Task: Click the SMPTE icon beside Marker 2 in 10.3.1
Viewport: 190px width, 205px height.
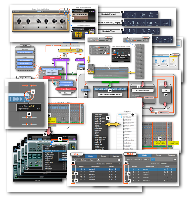Action: point(73,172)
